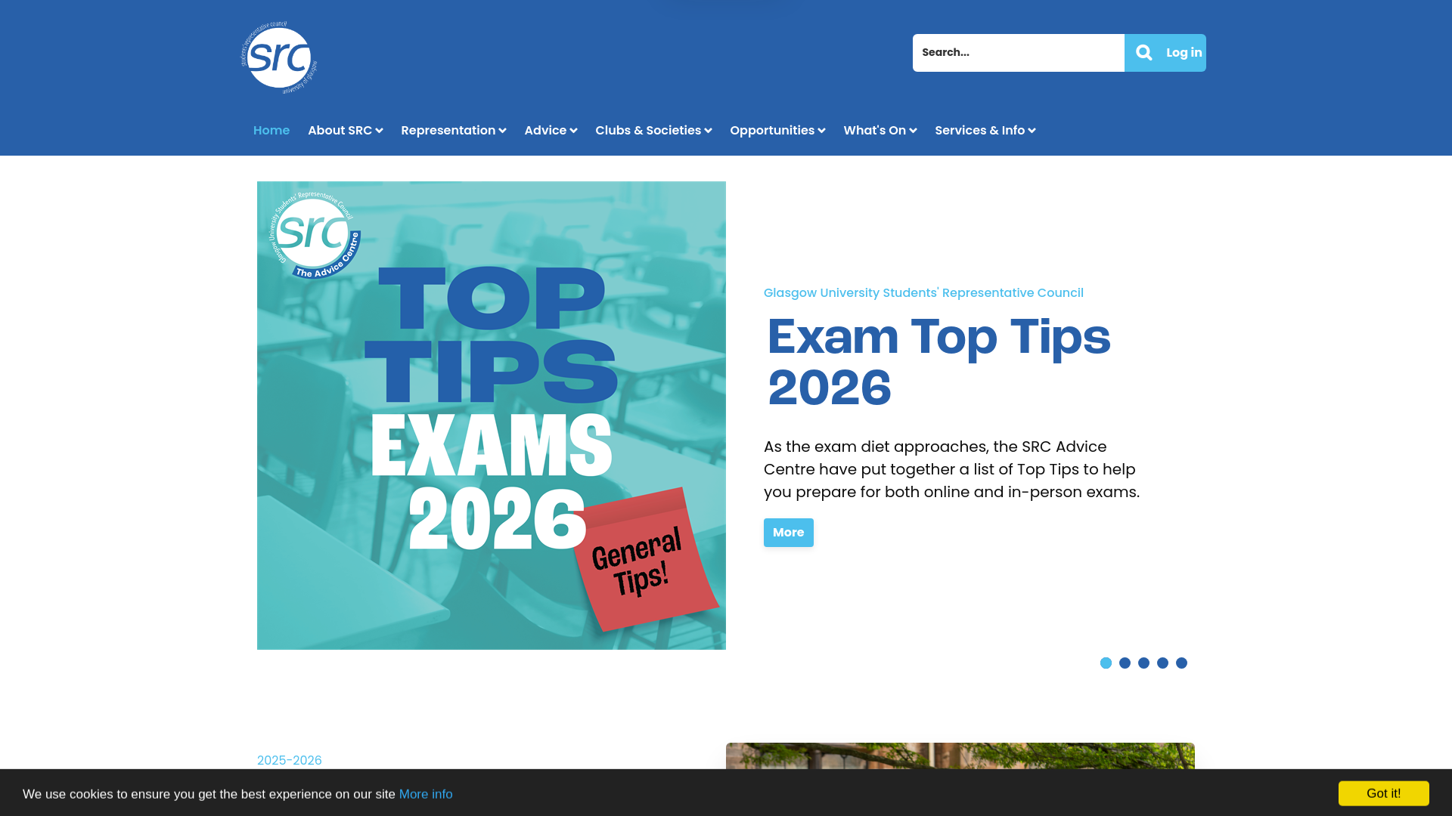The width and height of the screenshot is (1452, 816).
Task: Click the partially visible campus photo below
Action: point(960,756)
